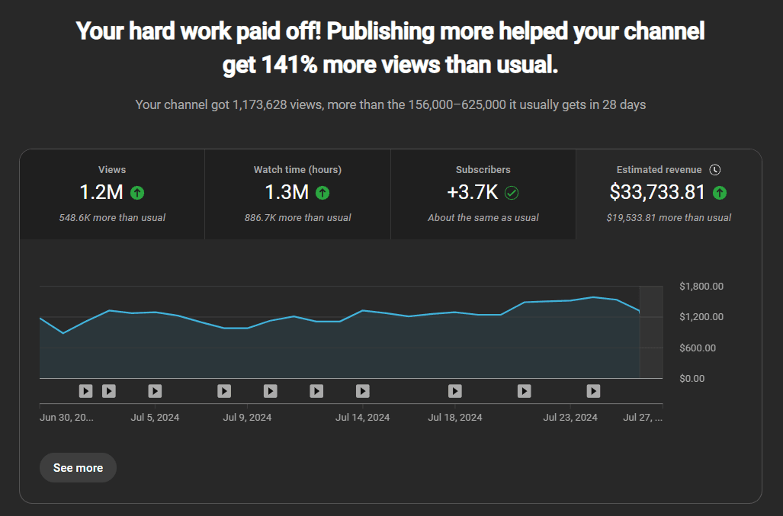Open the leftmost video marker on the timeline
The width and height of the screenshot is (783, 516).
(85, 391)
